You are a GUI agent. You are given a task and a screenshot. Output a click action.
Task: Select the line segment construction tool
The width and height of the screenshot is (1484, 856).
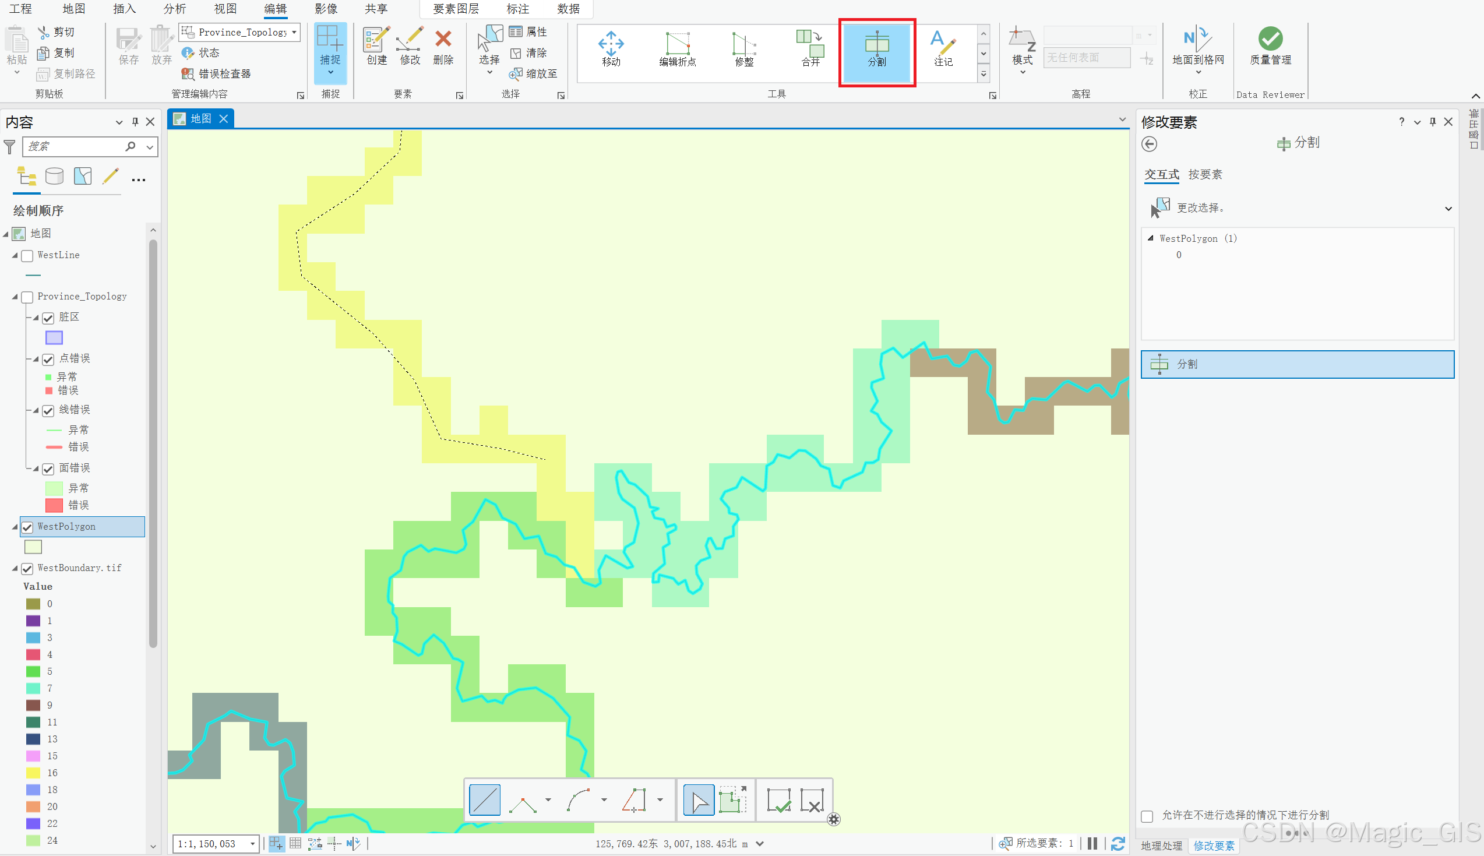pyautogui.click(x=485, y=800)
